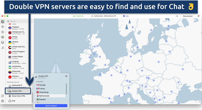Click the Trinidad and Tobago flag icon

[x=10, y=33]
